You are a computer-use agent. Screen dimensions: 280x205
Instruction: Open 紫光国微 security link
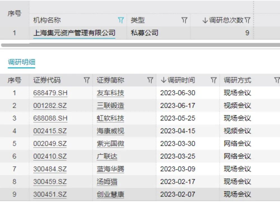[x=110, y=144]
